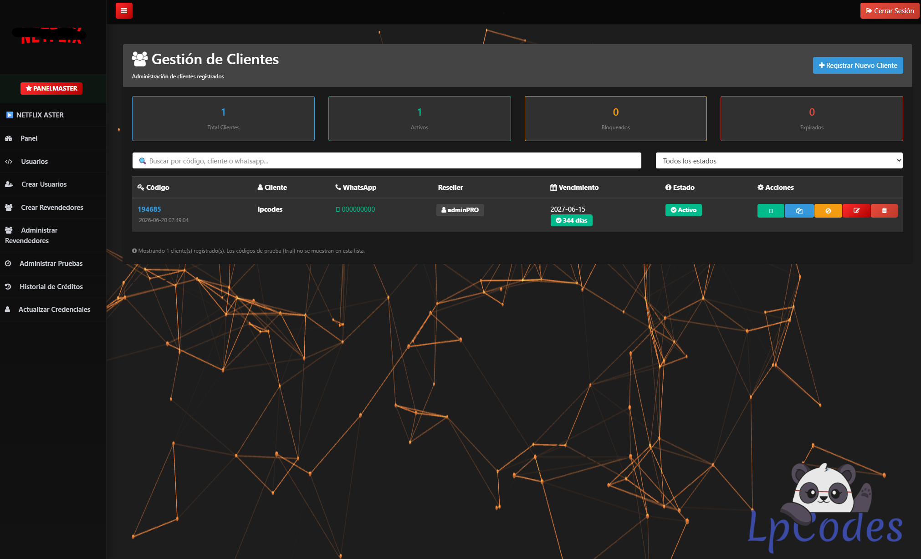Click the green action button for client 194685
921x559 pixels.
tap(771, 211)
